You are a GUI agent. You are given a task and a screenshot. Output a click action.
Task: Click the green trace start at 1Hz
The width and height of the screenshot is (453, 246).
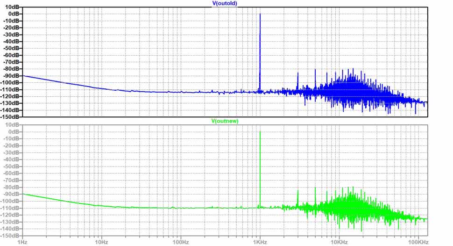[23, 194]
